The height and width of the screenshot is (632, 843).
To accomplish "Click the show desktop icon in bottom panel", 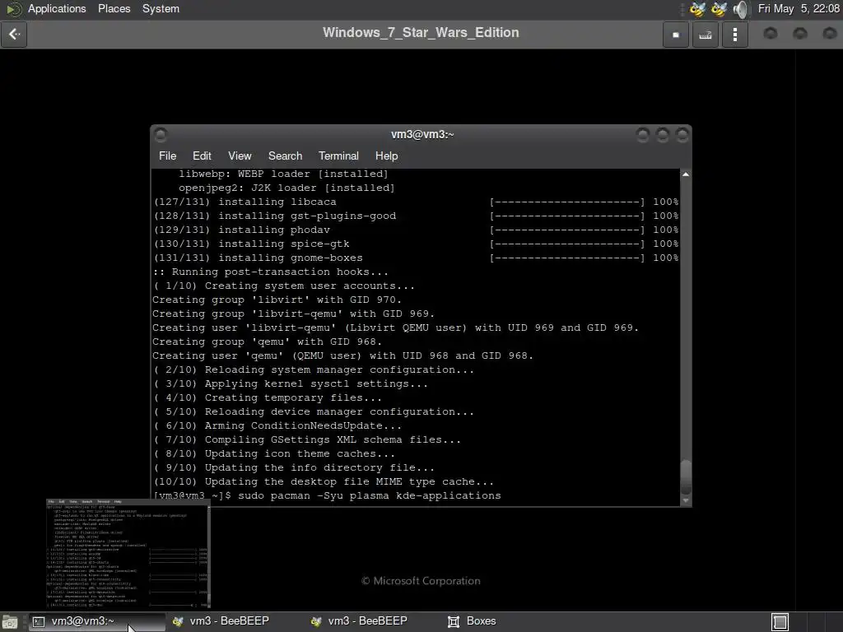I will click(9, 622).
